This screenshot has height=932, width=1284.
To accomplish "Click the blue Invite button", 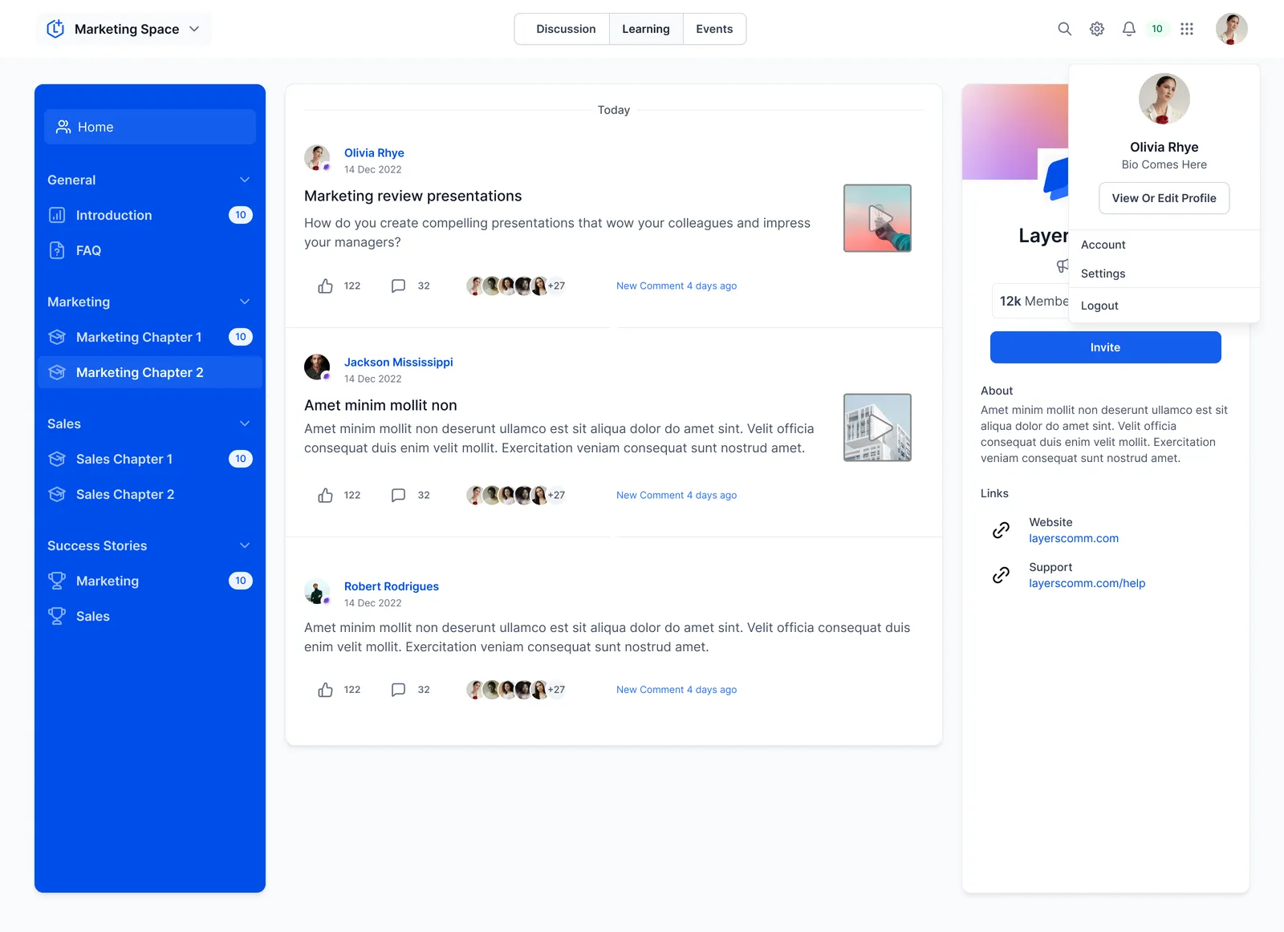I will pyautogui.click(x=1105, y=347).
